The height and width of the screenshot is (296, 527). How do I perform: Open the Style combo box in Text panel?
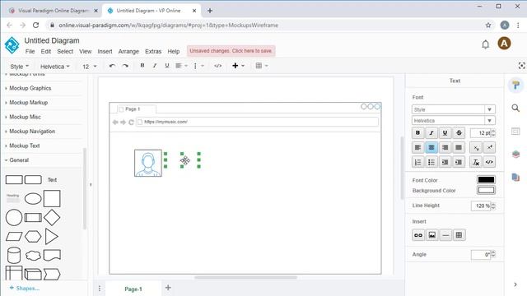tap(454, 109)
